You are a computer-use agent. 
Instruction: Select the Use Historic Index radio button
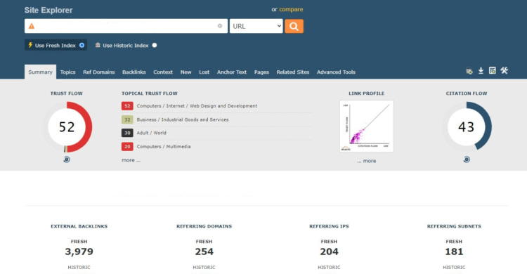155,45
